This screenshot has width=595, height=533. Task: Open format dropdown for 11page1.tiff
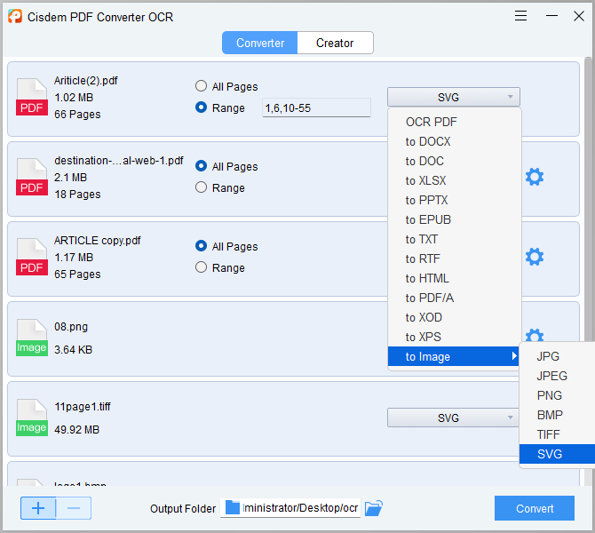click(x=453, y=418)
